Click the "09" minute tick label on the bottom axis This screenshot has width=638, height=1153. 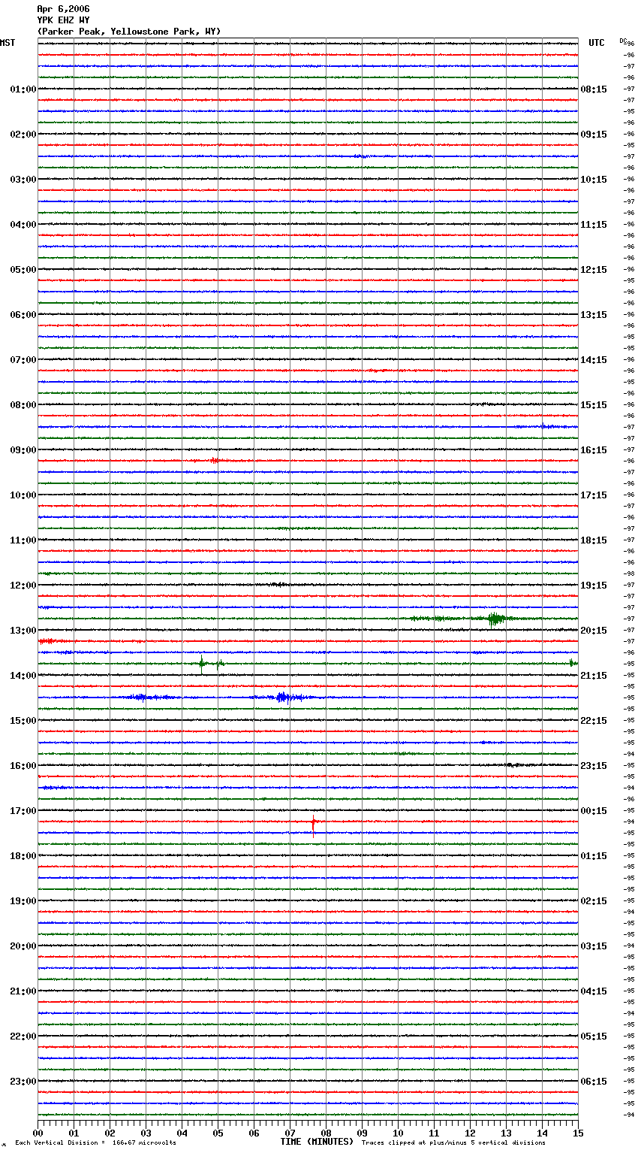point(362,1133)
